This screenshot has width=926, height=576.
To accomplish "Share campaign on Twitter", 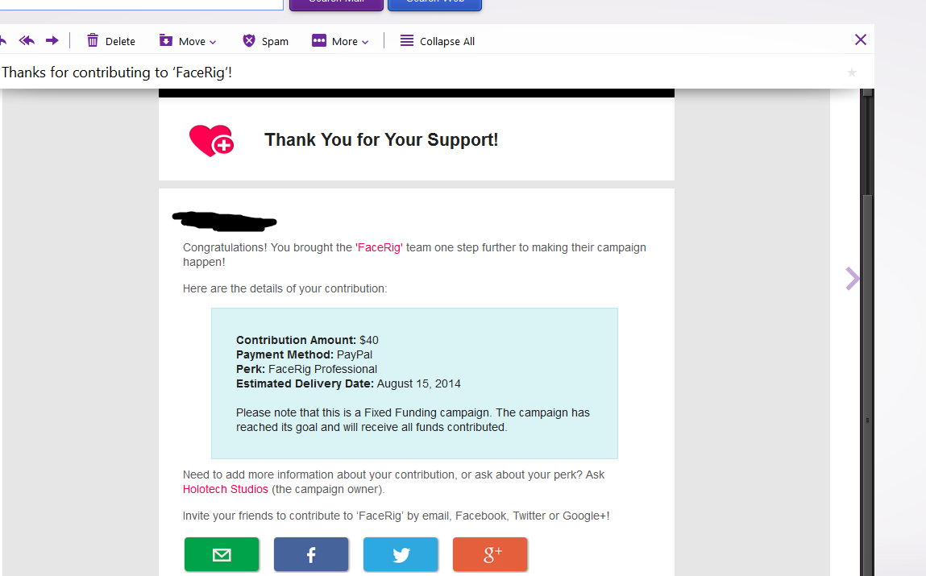I will [x=401, y=554].
